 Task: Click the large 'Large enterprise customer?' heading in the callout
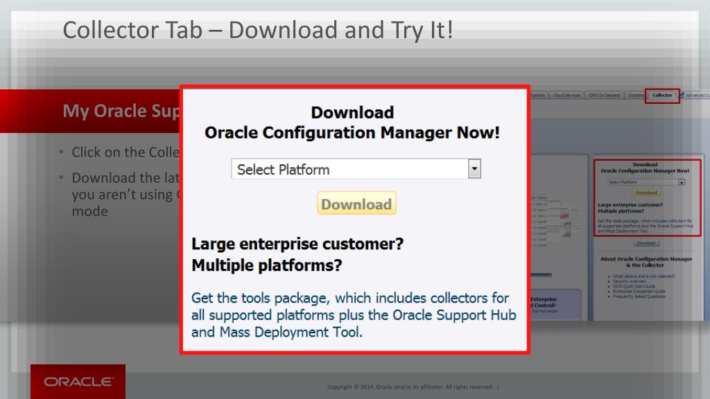pyautogui.click(x=297, y=244)
